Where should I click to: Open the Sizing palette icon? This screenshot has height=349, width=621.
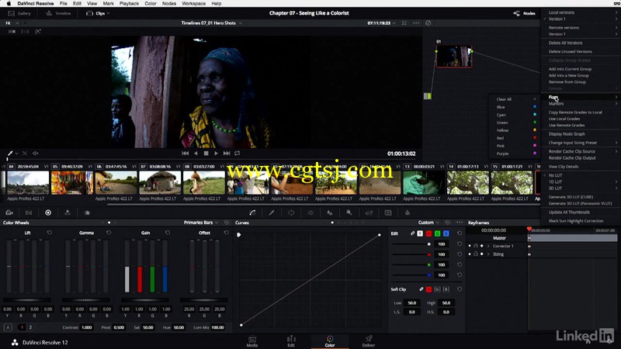(x=369, y=213)
